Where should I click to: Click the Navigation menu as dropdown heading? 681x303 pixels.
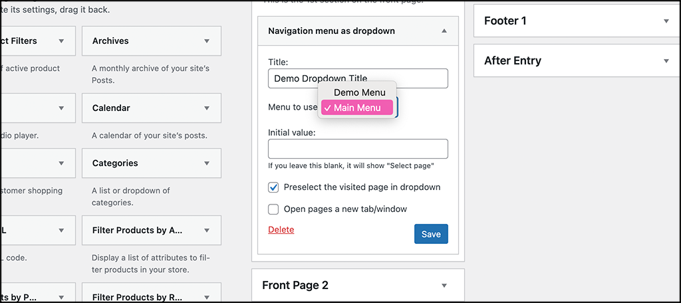331,31
